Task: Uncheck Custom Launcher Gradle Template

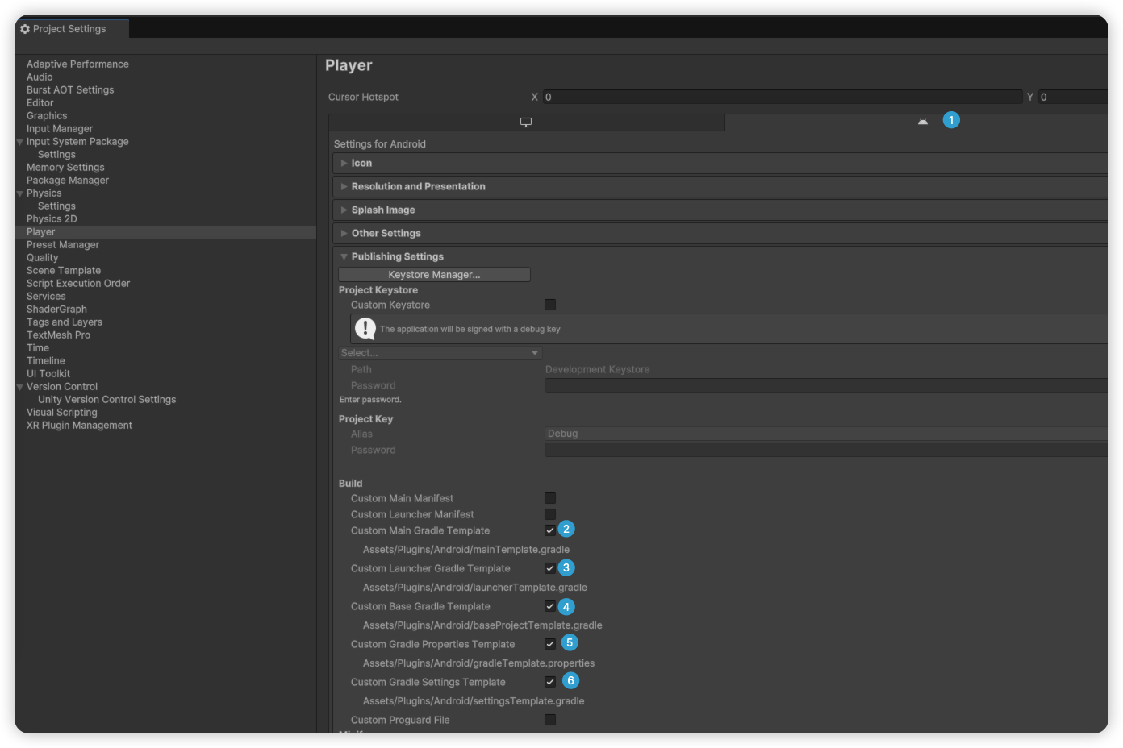Action: click(x=550, y=568)
